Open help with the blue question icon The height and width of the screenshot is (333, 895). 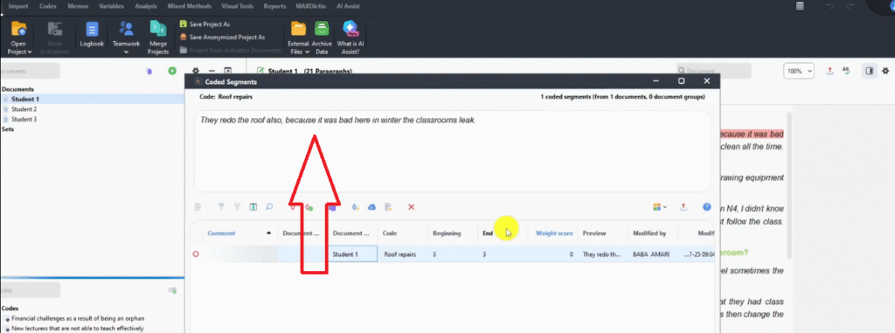(x=706, y=207)
